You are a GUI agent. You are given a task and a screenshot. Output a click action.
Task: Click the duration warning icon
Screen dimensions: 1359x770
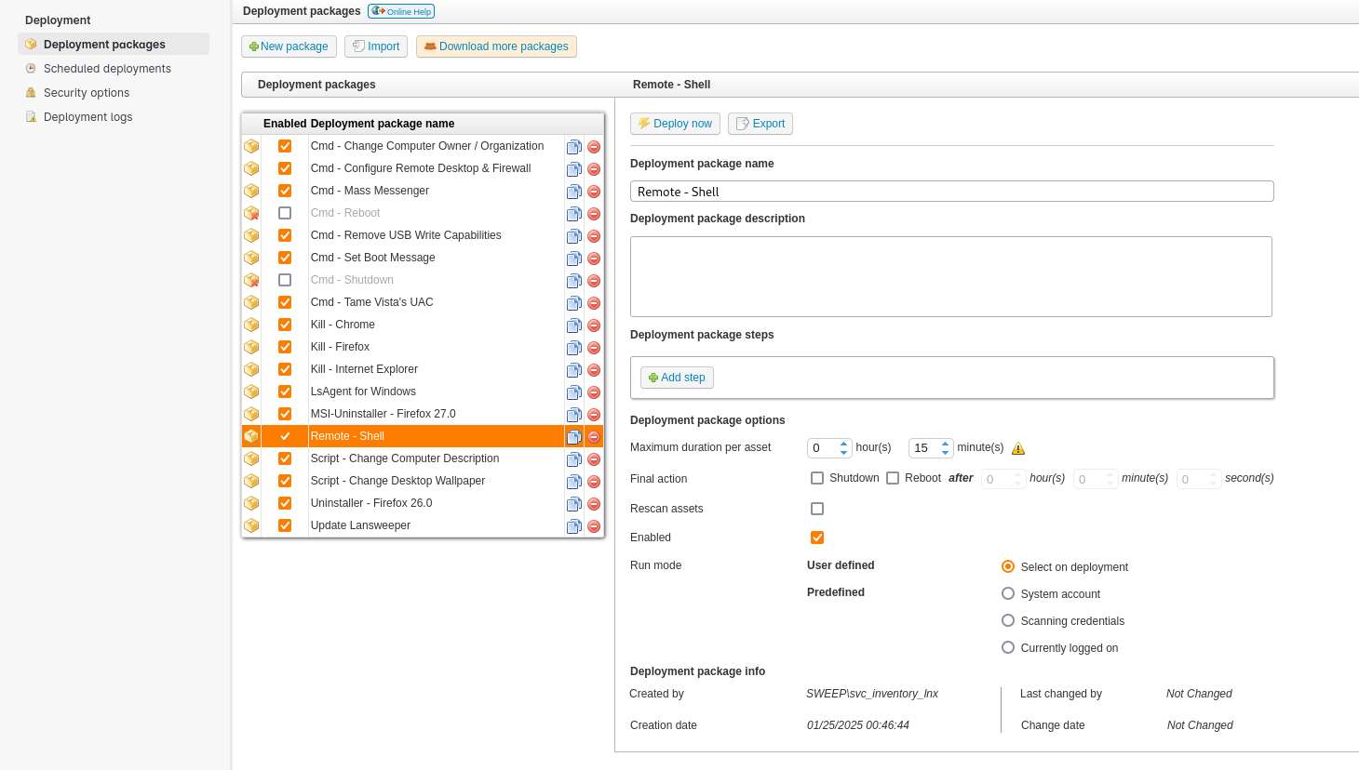(1018, 448)
